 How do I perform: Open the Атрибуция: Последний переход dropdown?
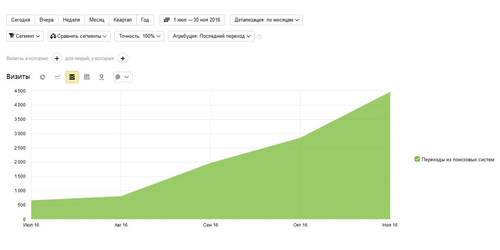(211, 36)
